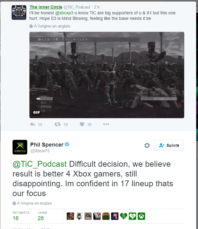The height and width of the screenshot is (229, 198).
Task: Retweet The Inner Circle's tweet
Action: (57, 124)
